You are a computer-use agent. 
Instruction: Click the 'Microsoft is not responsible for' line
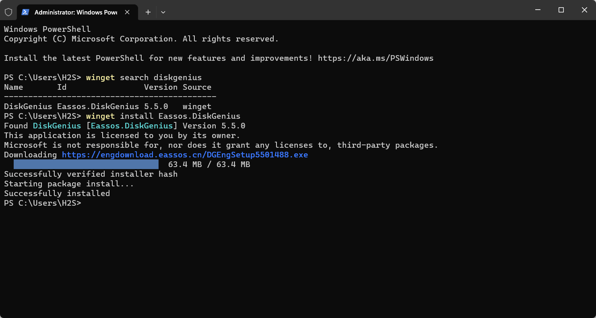221,145
